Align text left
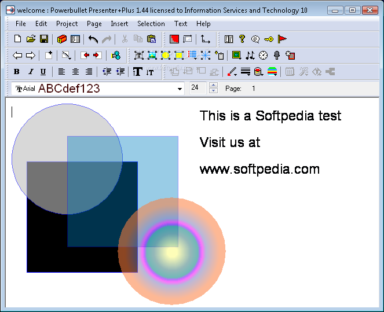Screen dimensions: 384x312 62,72
